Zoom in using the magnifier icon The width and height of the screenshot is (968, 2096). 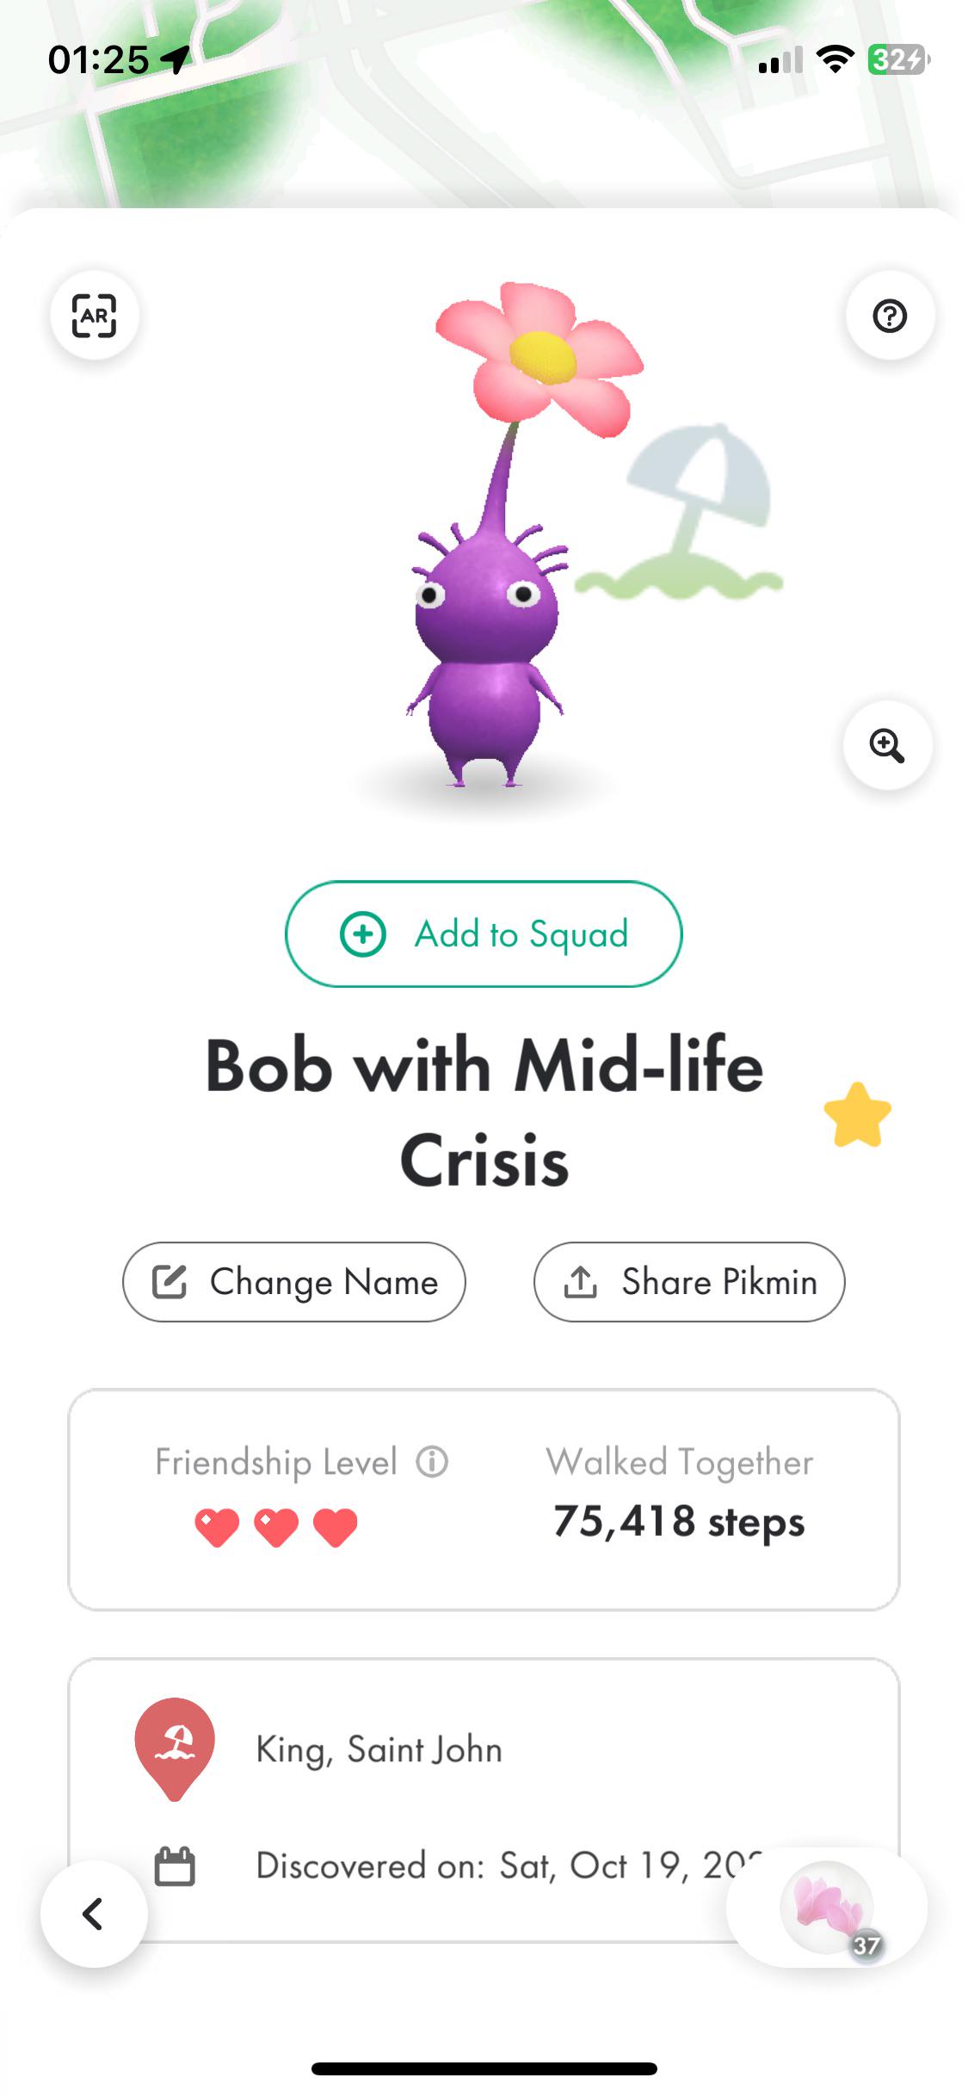click(x=887, y=745)
